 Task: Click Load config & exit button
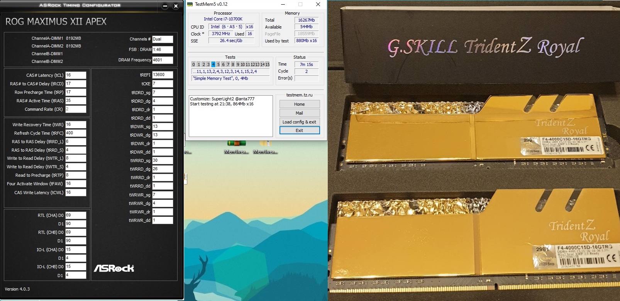tap(300, 122)
